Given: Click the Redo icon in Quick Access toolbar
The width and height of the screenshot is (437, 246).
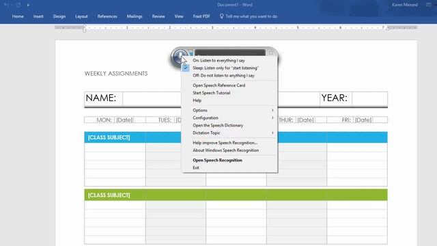Looking at the screenshot, I should [18, 5].
